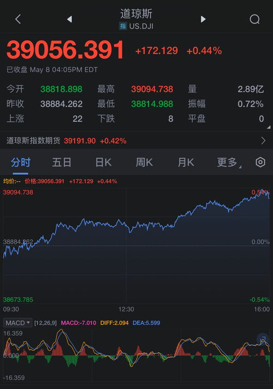
Task: Tap the DIFF:2.094 readout
Action: click(114, 323)
